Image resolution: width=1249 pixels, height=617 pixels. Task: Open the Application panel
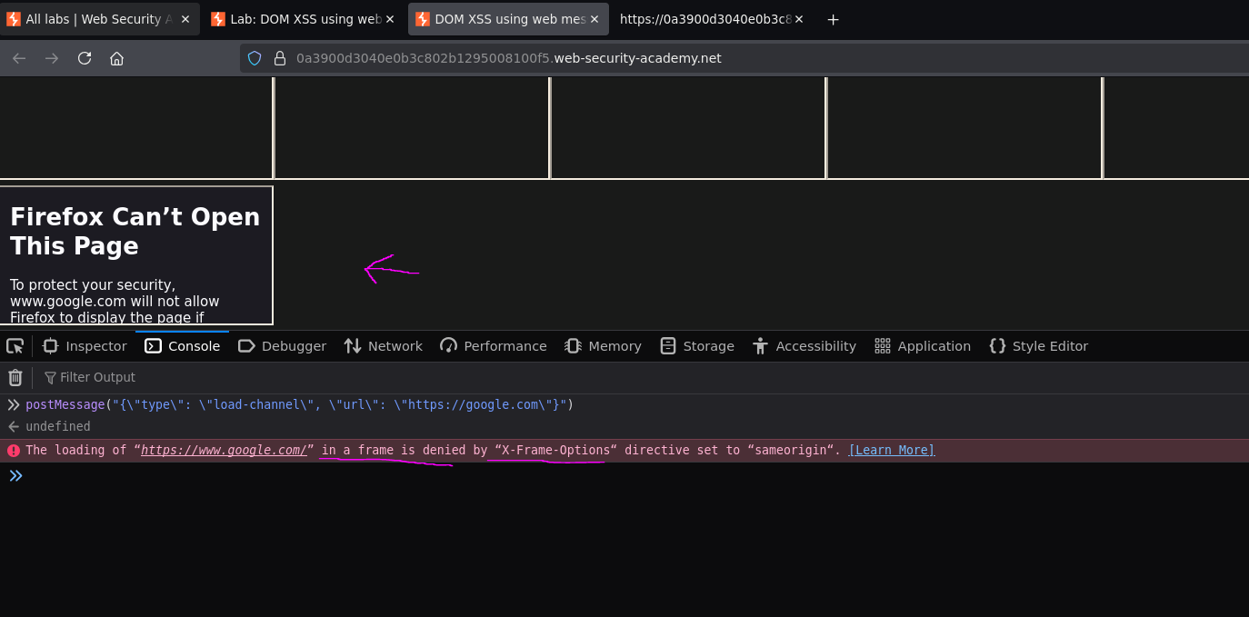[923, 346]
